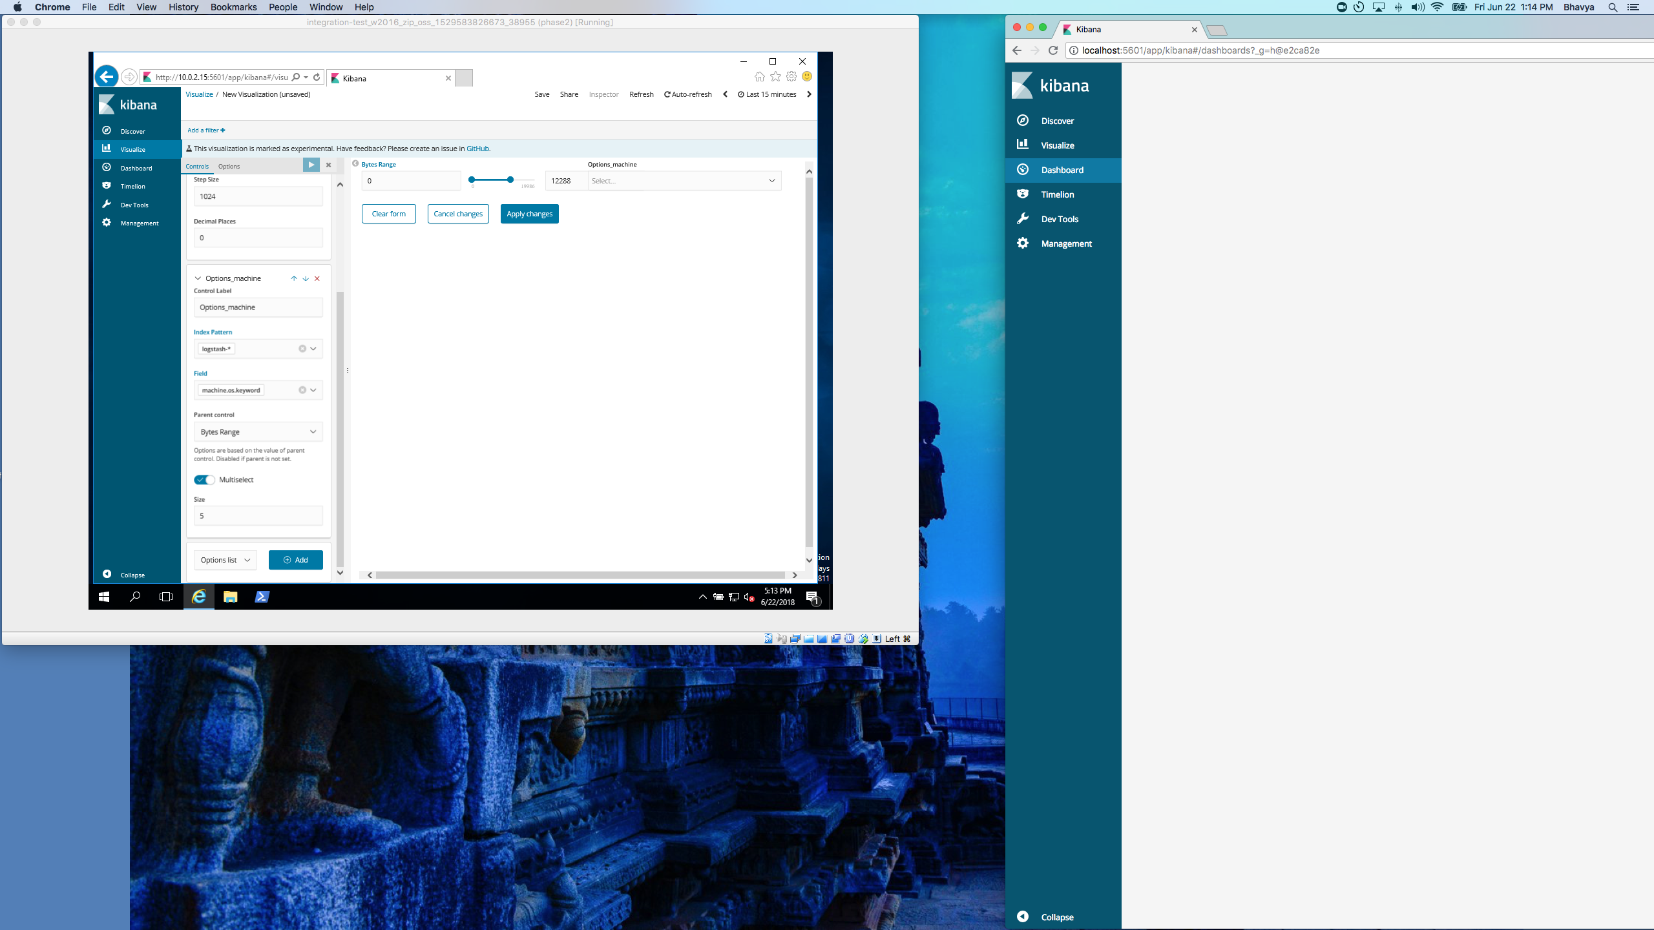Click the Apply changes button
The height and width of the screenshot is (930, 1654).
529,214
